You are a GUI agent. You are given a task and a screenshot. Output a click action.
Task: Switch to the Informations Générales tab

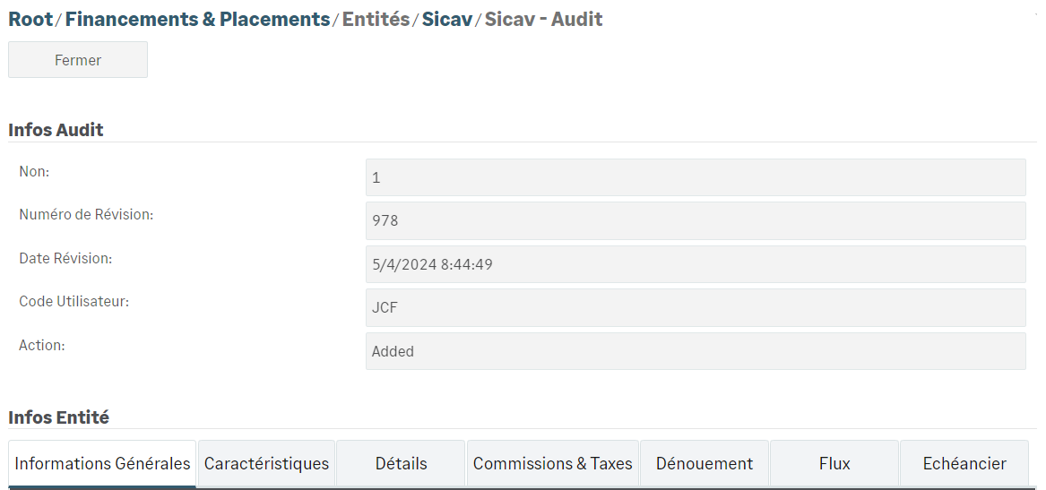coord(102,463)
